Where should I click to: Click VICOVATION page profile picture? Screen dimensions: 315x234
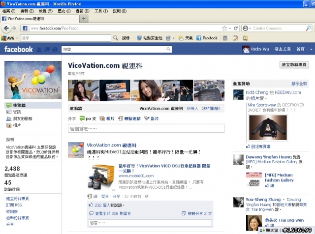pos(33,80)
